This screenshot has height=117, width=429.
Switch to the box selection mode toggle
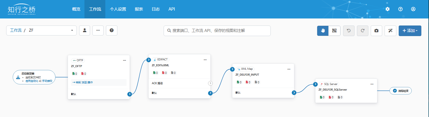click(334, 30)
